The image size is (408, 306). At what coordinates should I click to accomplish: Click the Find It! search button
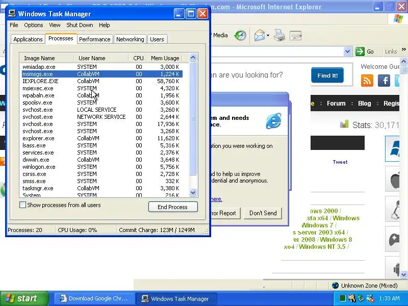(x=327, y=75)
